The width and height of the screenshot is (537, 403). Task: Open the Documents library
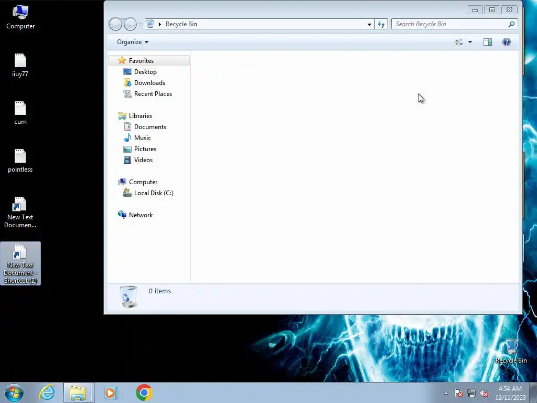150,127
